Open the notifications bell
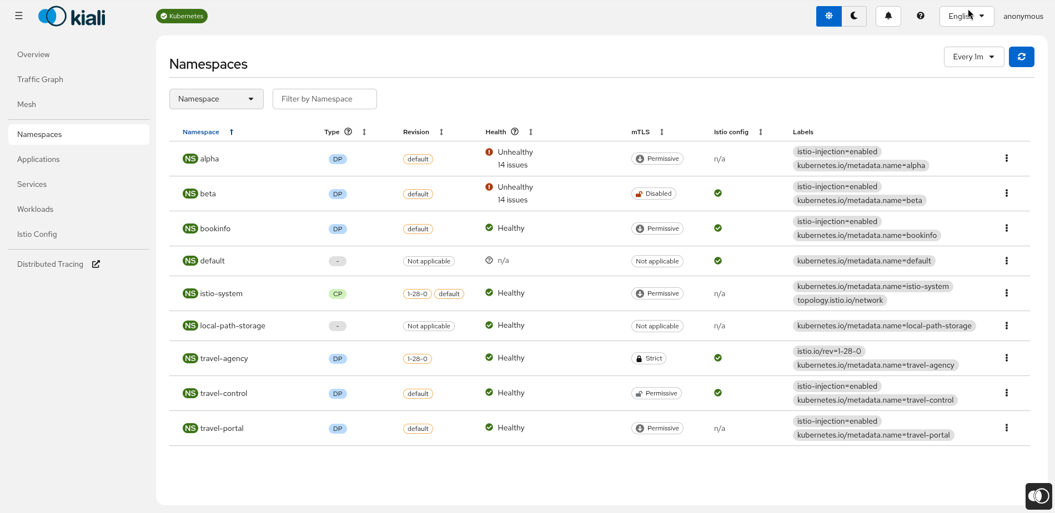The image size is (1055, 513). coord(888,16)
